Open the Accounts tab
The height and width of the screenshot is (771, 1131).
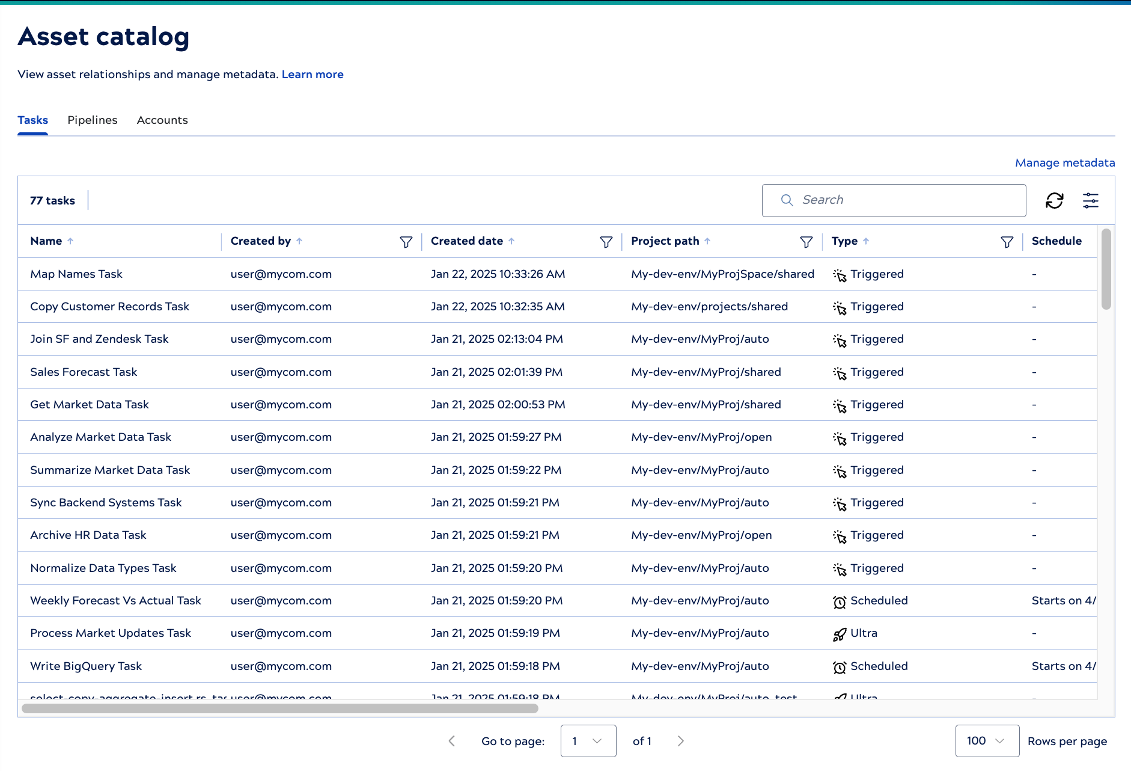(x=162, y=120)
